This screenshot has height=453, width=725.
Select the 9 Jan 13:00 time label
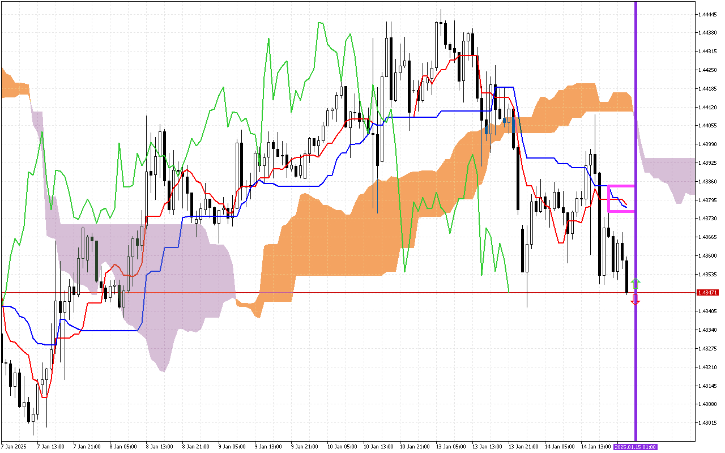[268, 447]
